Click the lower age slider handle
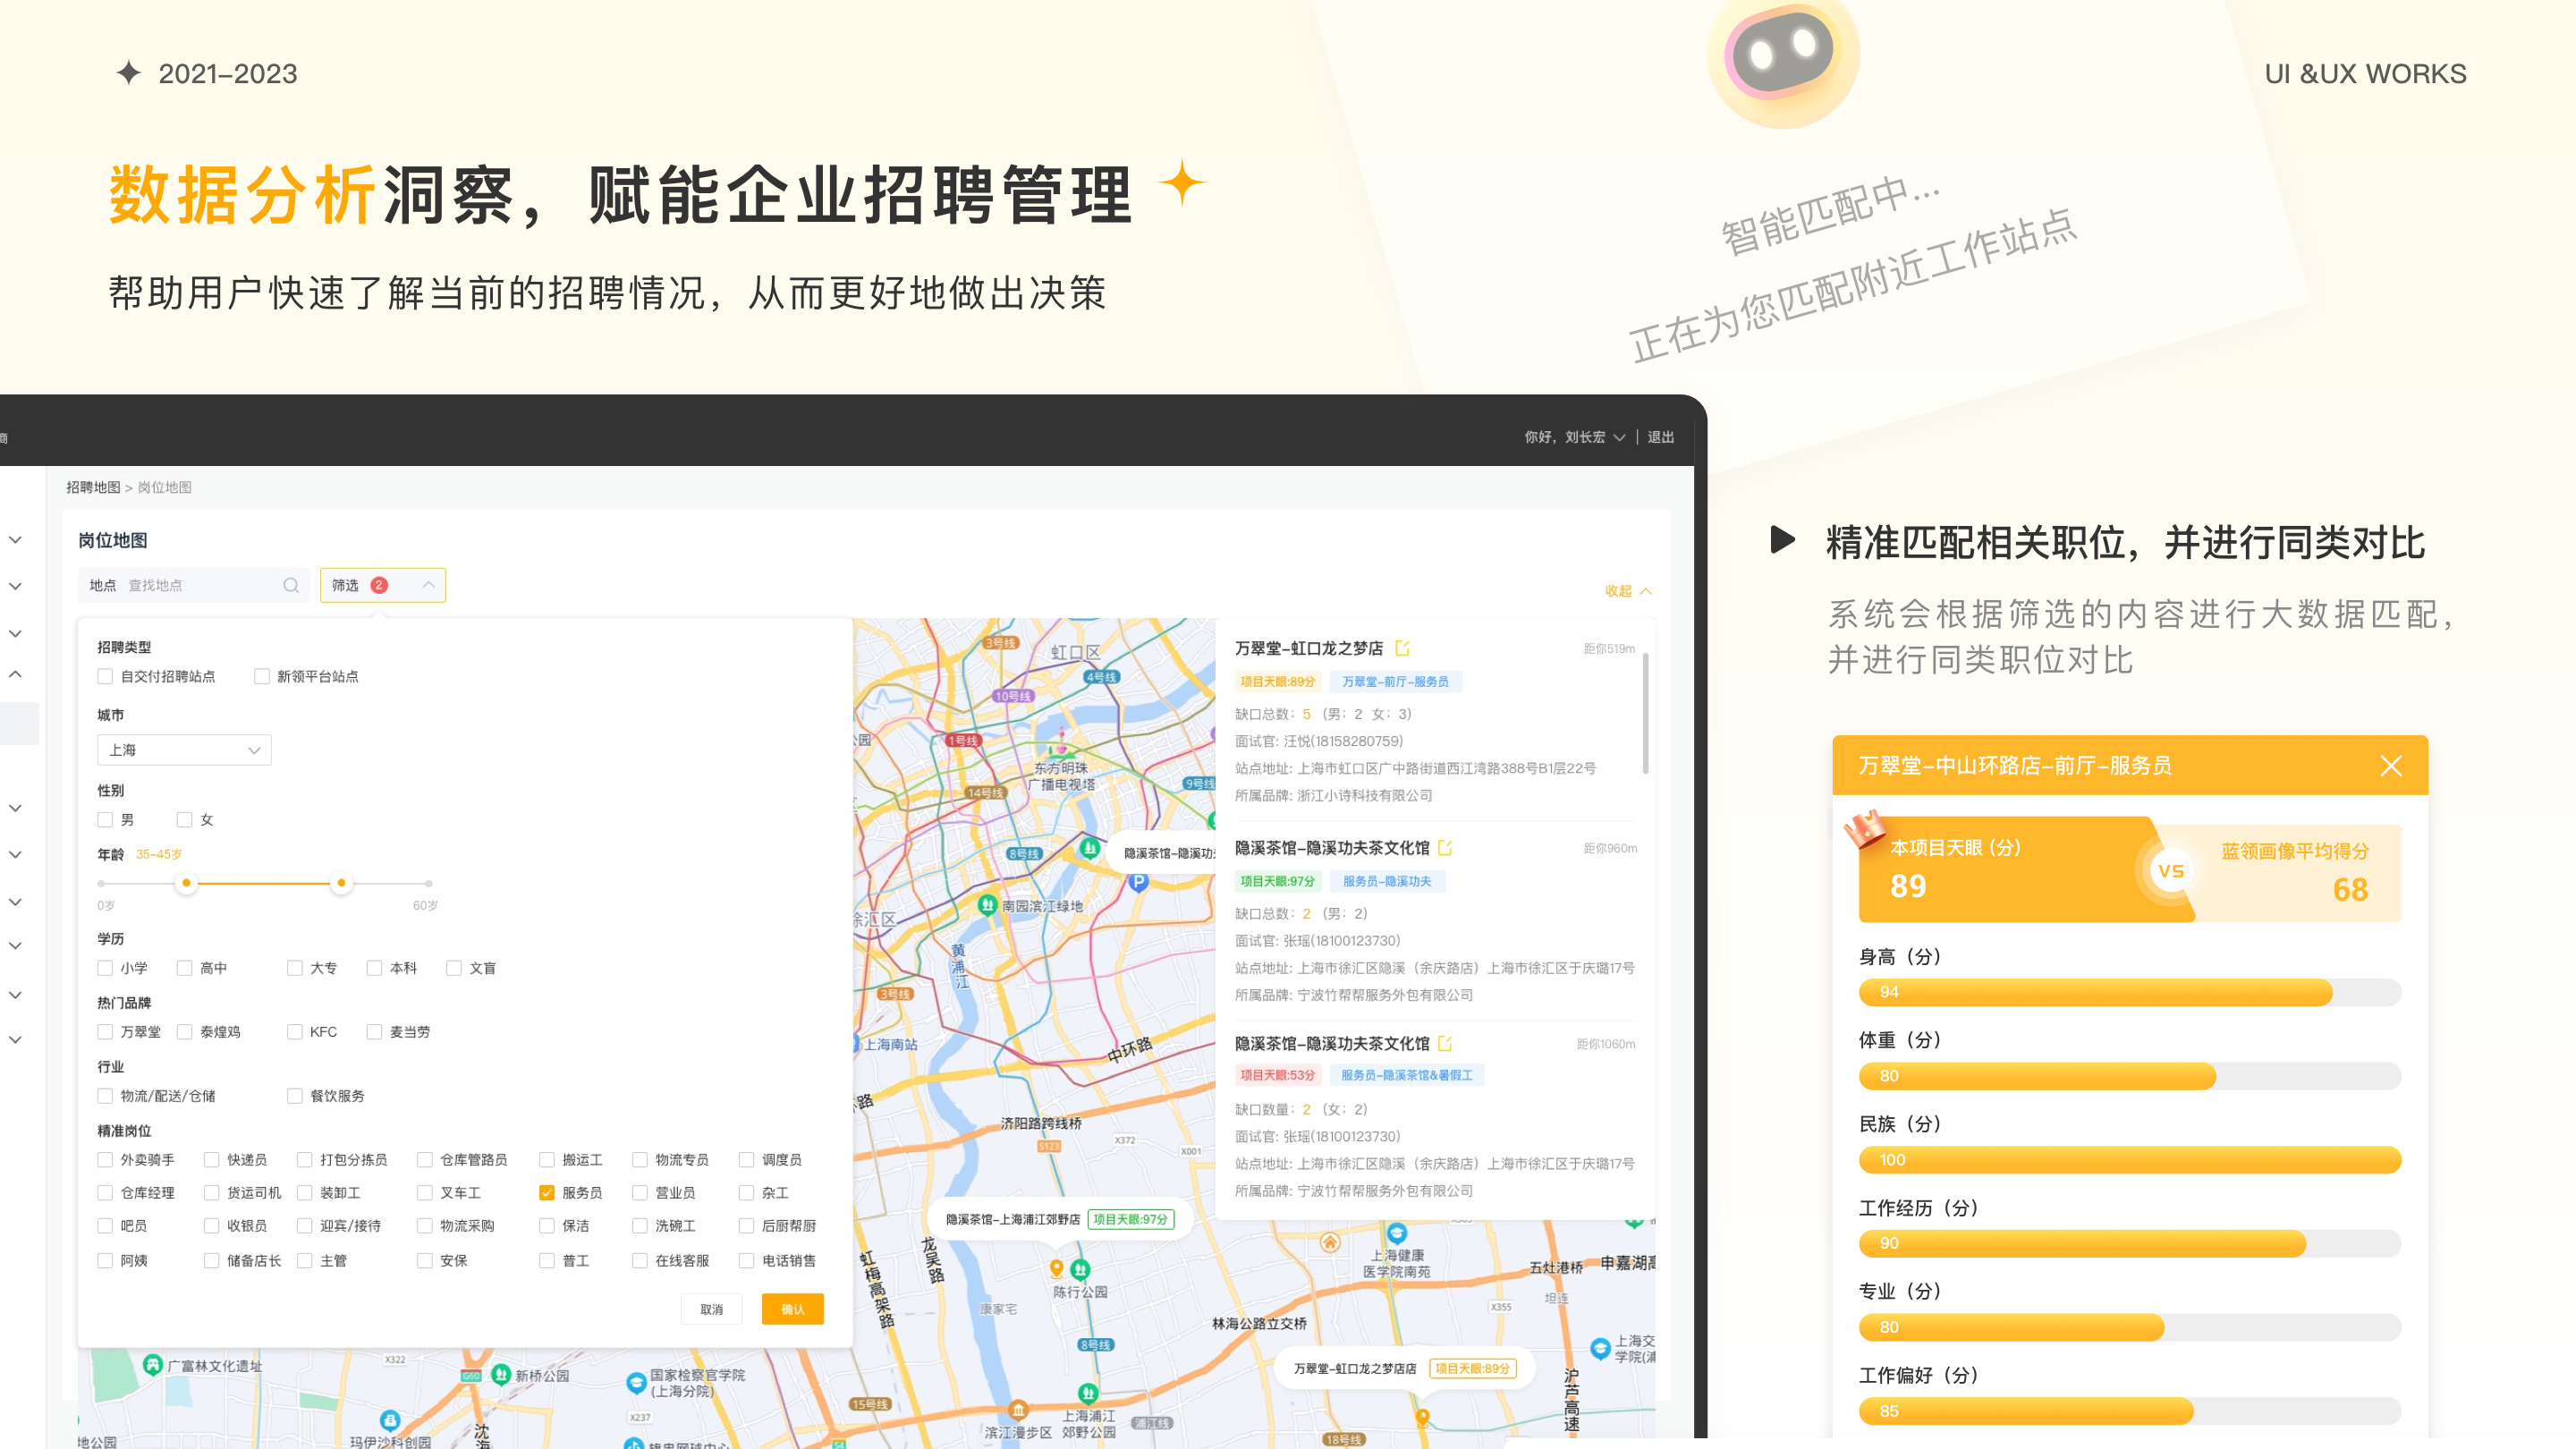The width and height of the screenshot is (2576, 1449). tap(186, 883)
